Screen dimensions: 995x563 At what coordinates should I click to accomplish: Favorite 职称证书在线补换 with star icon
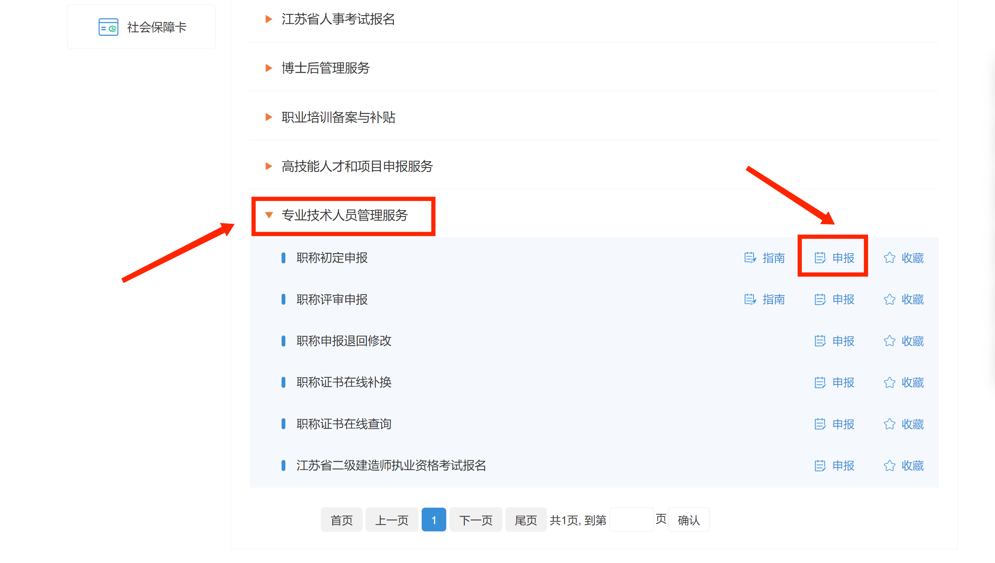click(x=889, y=382)
